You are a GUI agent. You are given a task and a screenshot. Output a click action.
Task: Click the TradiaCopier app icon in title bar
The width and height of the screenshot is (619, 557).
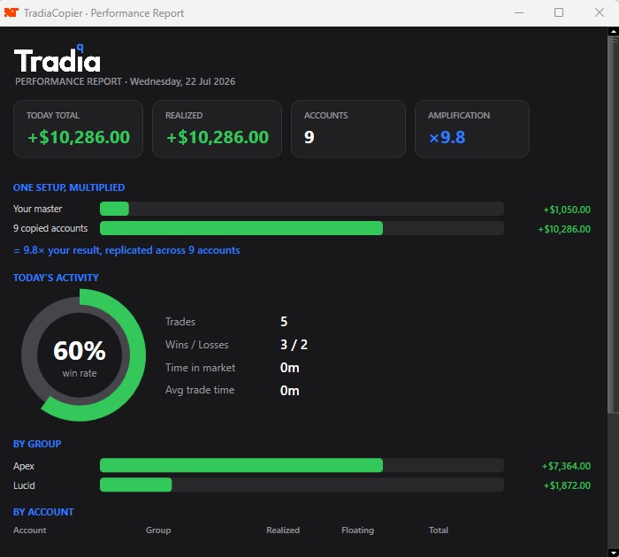[11, 12]
